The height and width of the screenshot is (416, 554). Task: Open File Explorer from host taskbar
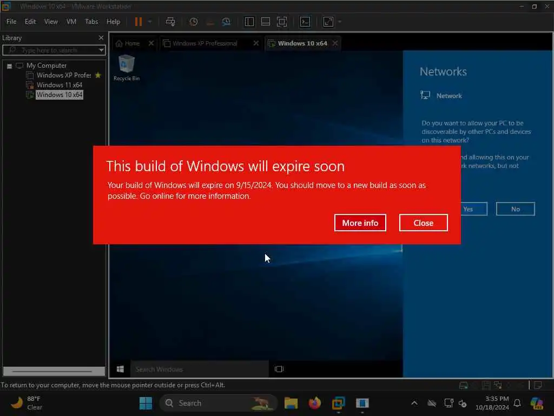(291, 403)
